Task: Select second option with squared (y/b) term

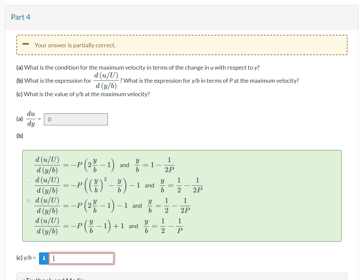Action: (29, 180)
